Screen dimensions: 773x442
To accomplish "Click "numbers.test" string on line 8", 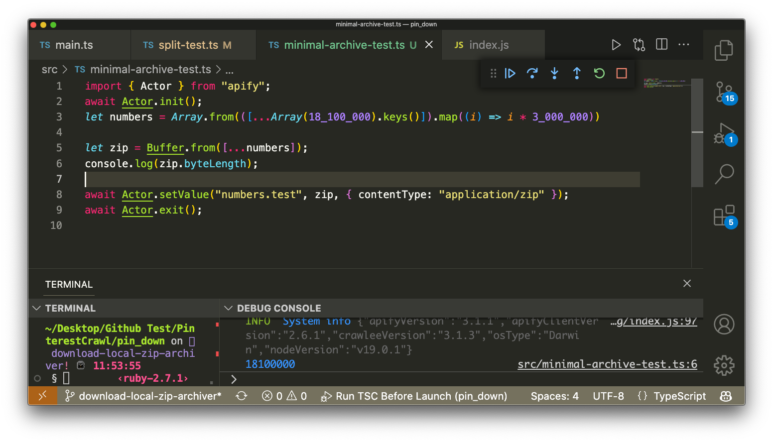I will tap(258, 195).
